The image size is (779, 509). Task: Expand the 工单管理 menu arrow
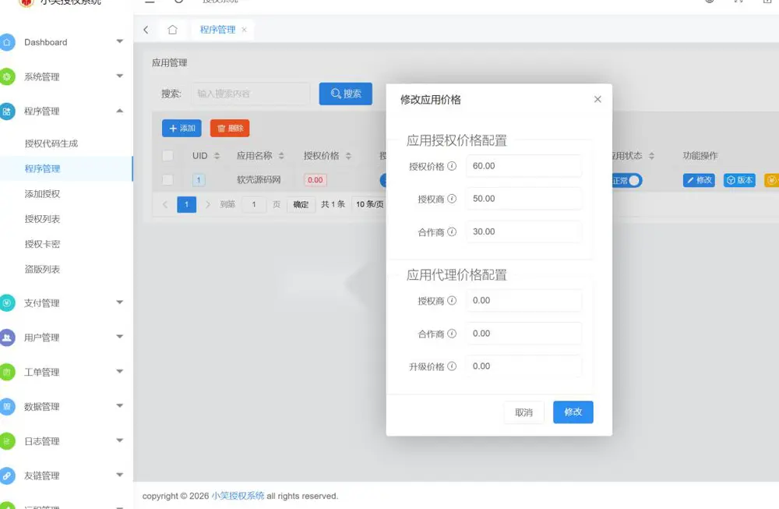click(x=120, y=371)
